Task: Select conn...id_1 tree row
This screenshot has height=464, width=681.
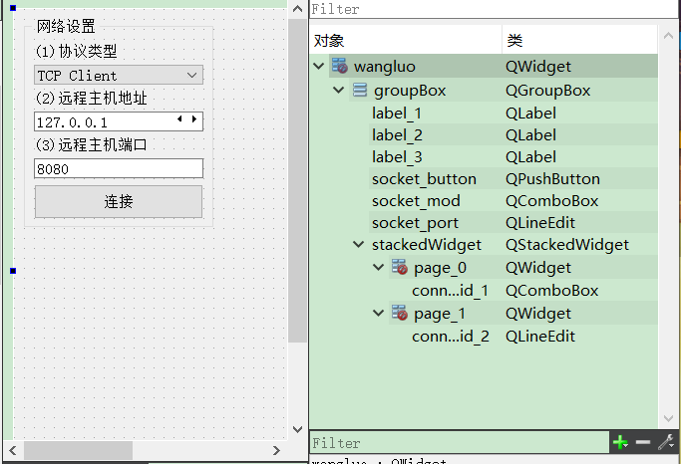Action: click(x=451, y=290)
